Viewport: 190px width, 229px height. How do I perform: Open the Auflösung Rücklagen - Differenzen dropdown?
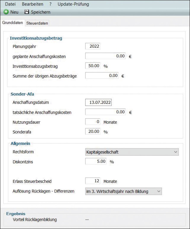(x=124, y=191)
